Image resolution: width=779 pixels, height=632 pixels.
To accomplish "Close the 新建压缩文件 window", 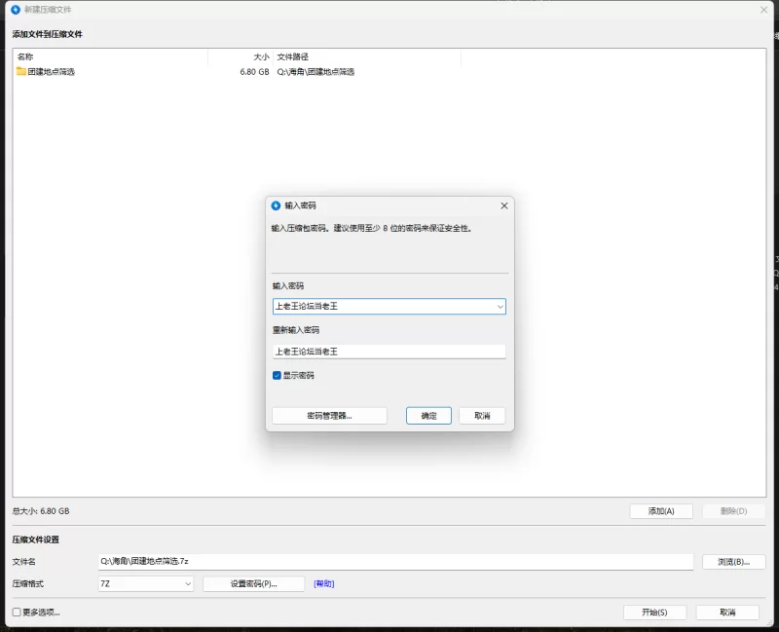I will click(763, 10).
